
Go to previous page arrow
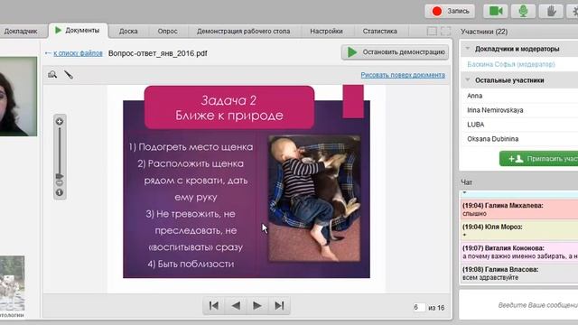(236, 305)
